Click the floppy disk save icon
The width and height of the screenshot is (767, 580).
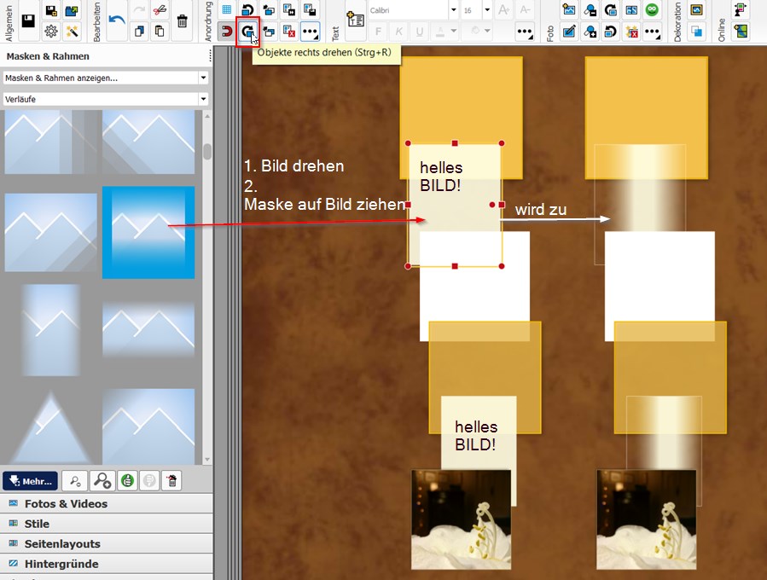(28, 21)
